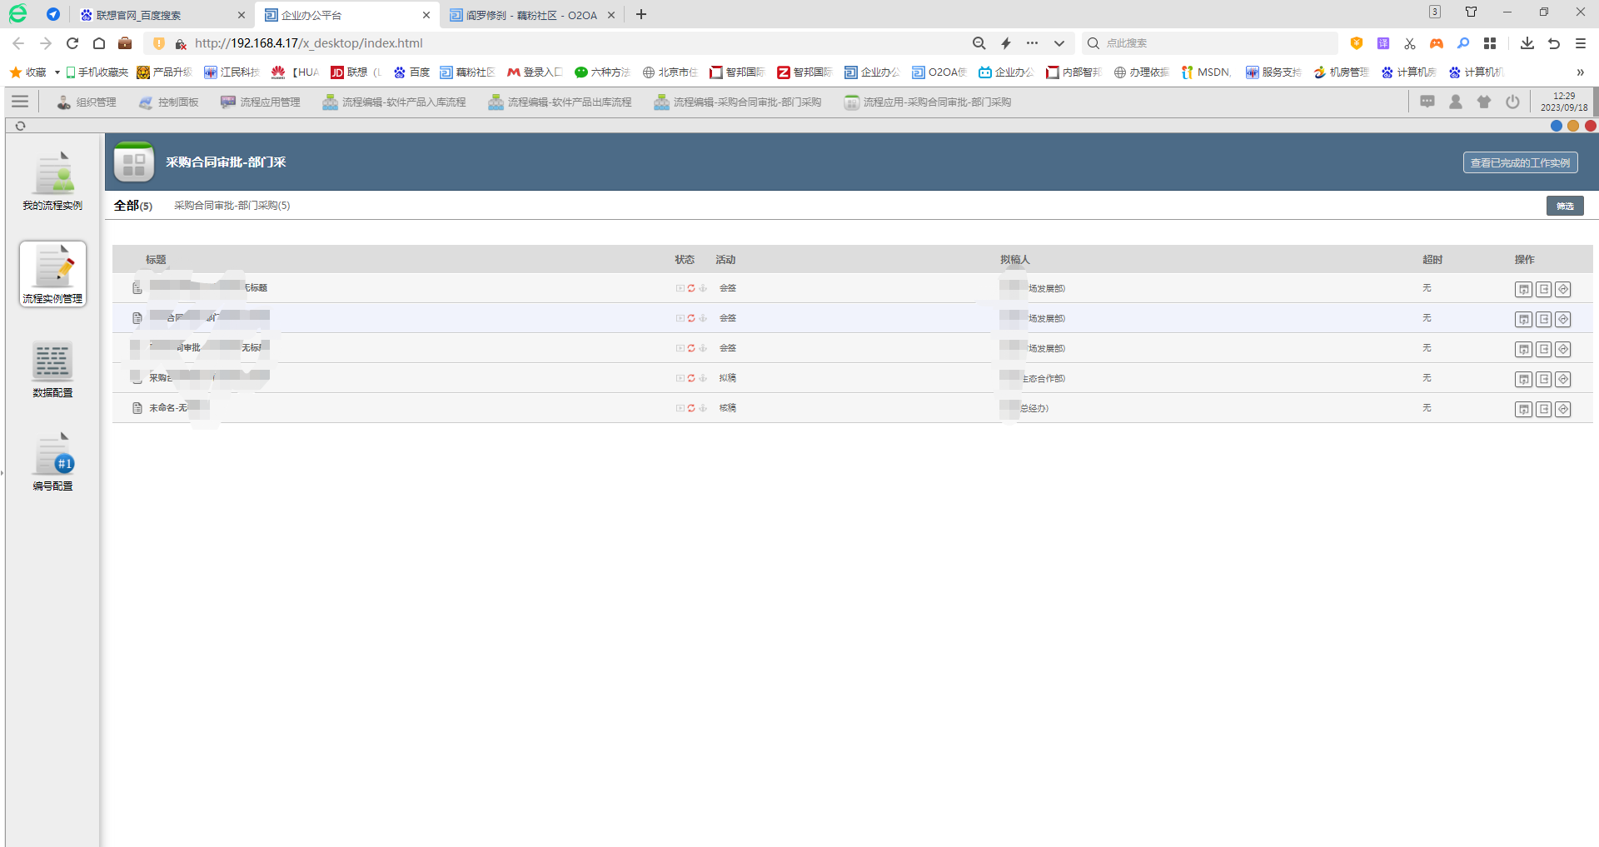
Task: Click the first action icon in 总经办 row
Action: [1523, 409]
